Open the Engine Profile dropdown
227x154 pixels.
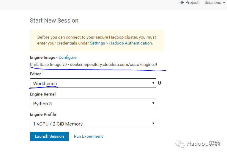(x=93, y=123)
